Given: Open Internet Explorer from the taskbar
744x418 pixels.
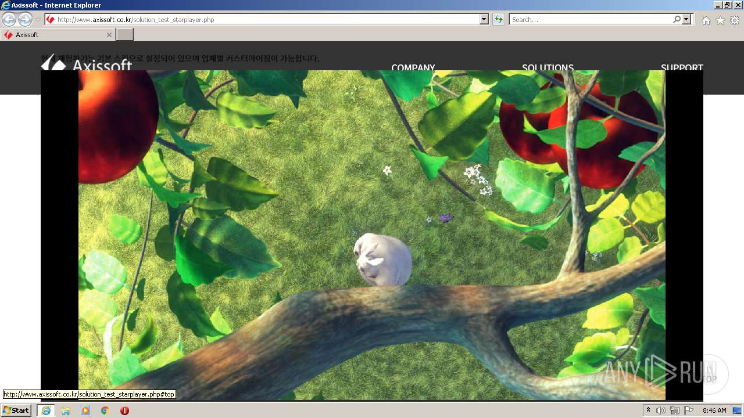Looking at the screenshot, I should coord(46,410).
